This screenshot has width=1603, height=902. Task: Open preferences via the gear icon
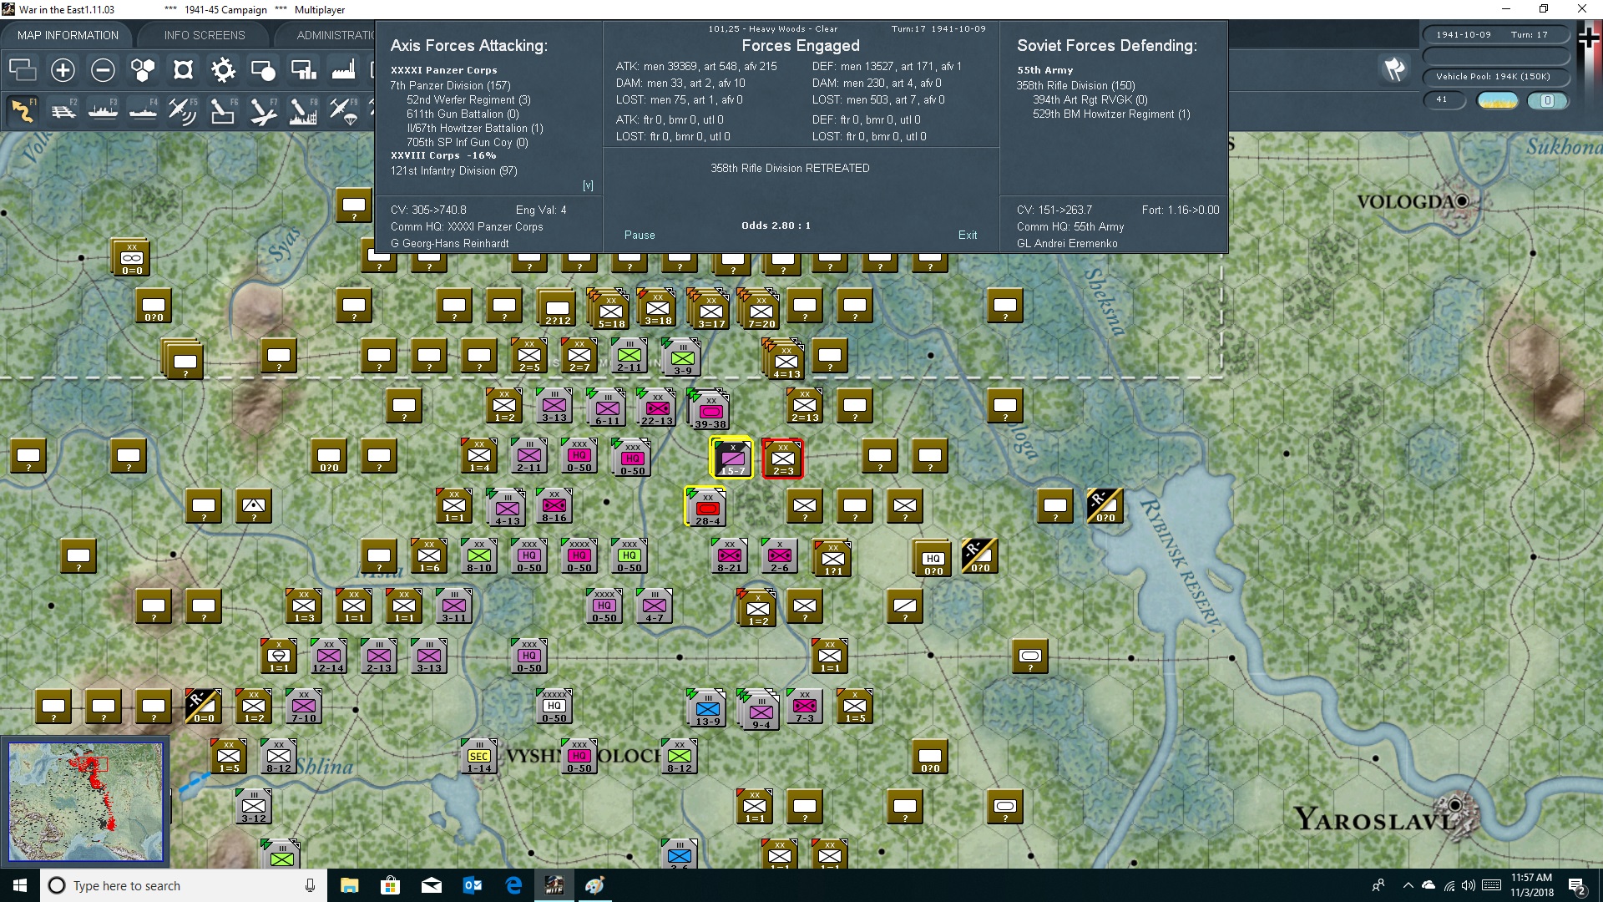coord(223,70)
